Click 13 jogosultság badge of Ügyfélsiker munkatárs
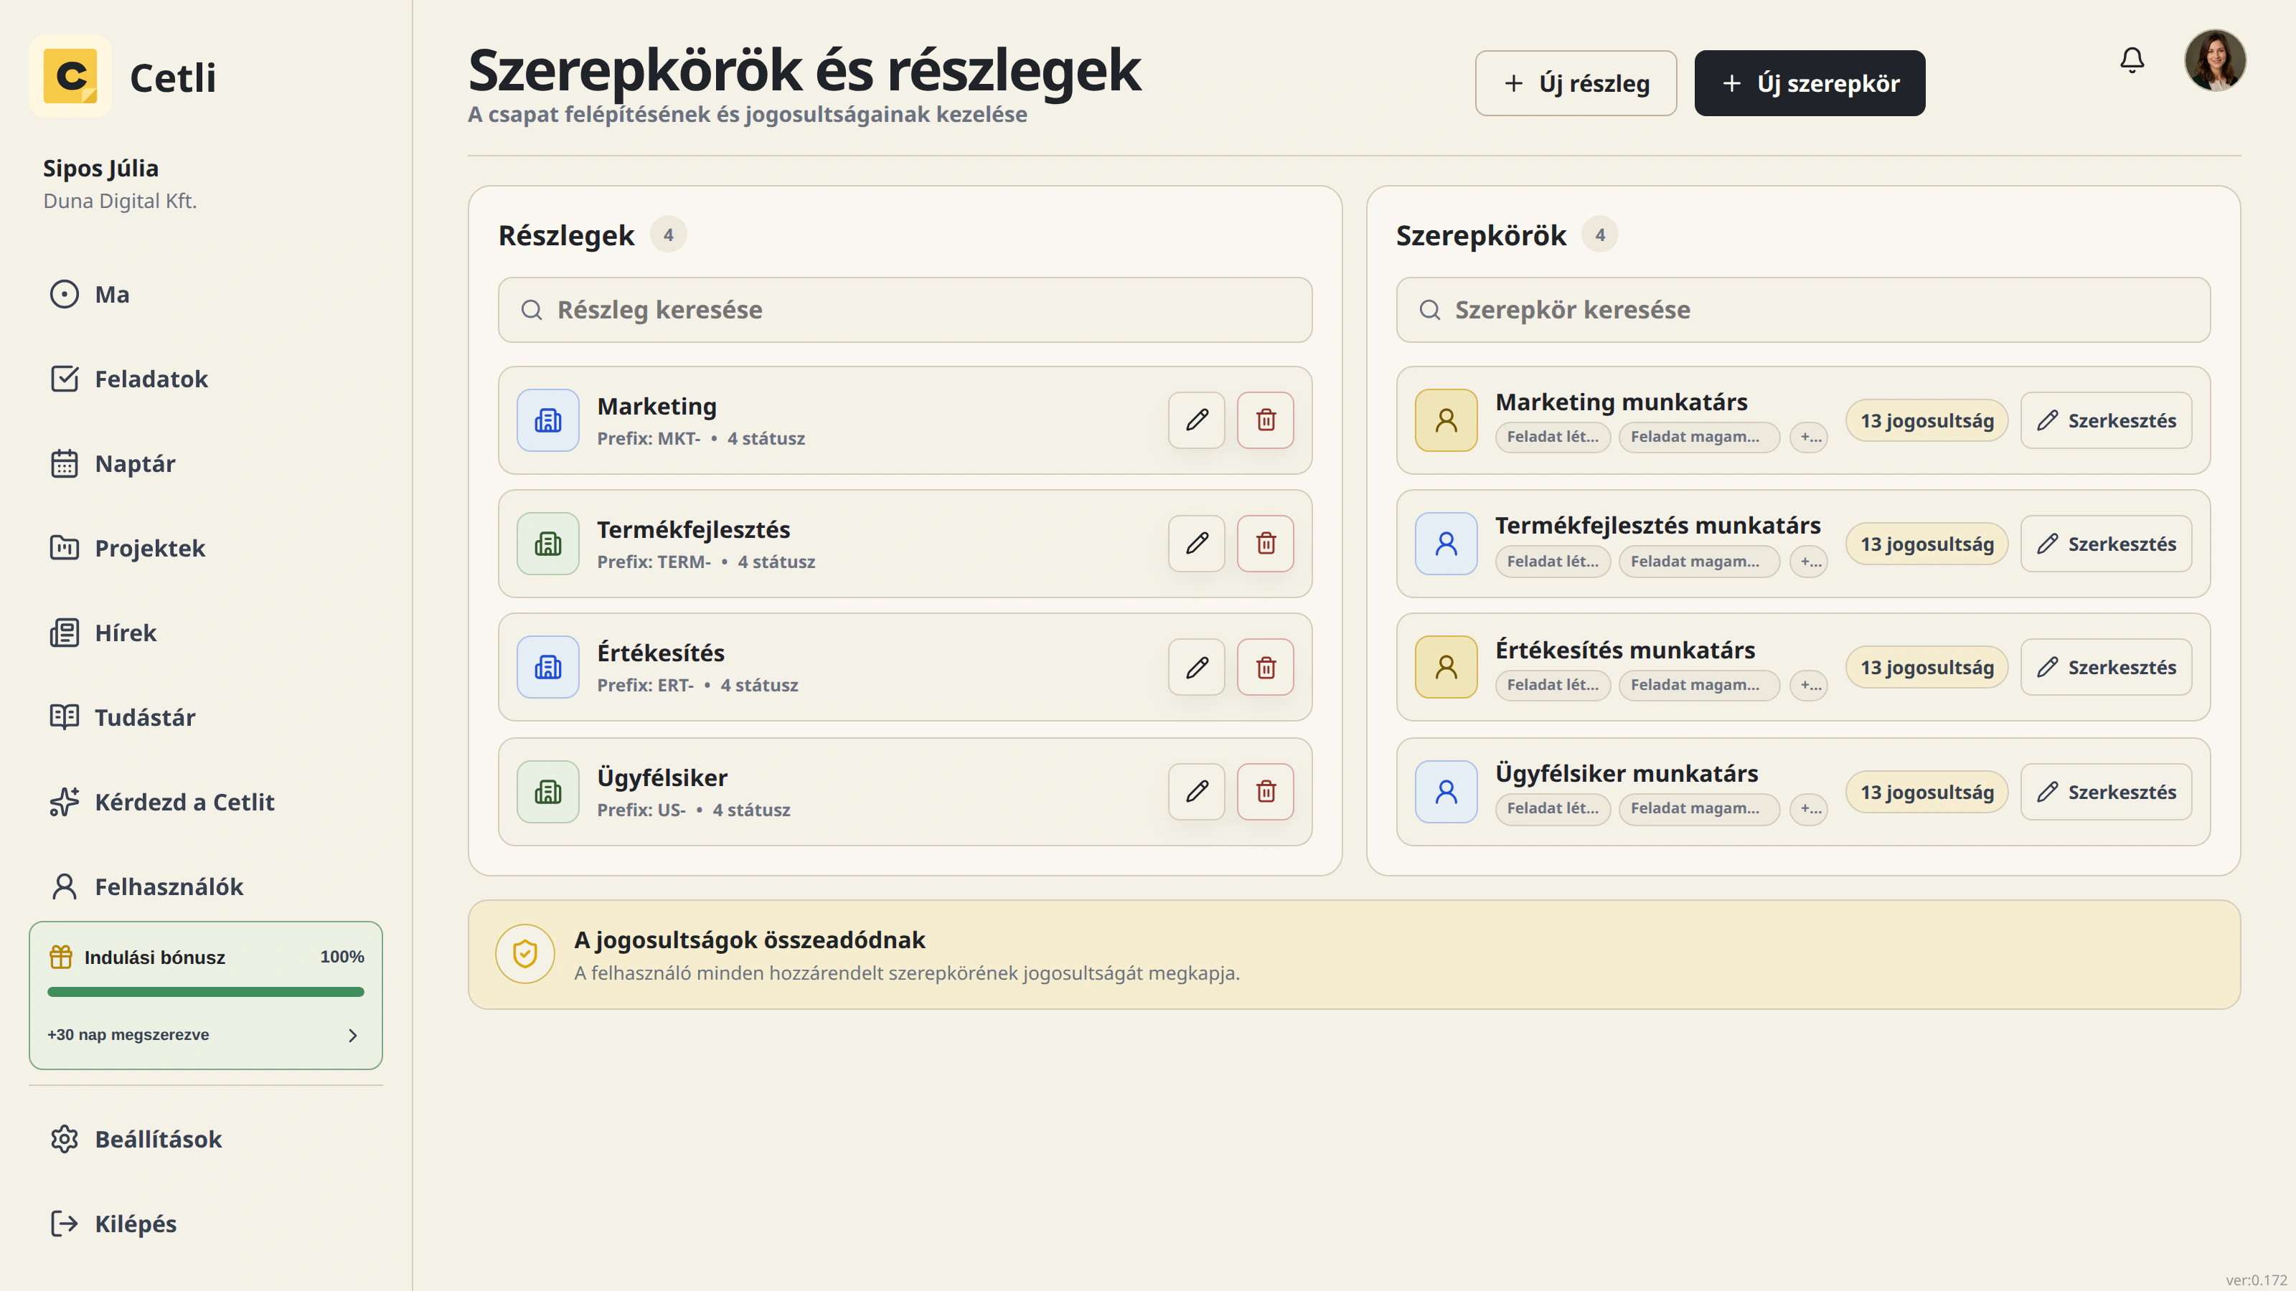Image resolution: width=2296 pixels, height=1291 pixels. pyautogui.click(x=1926, y=792)
